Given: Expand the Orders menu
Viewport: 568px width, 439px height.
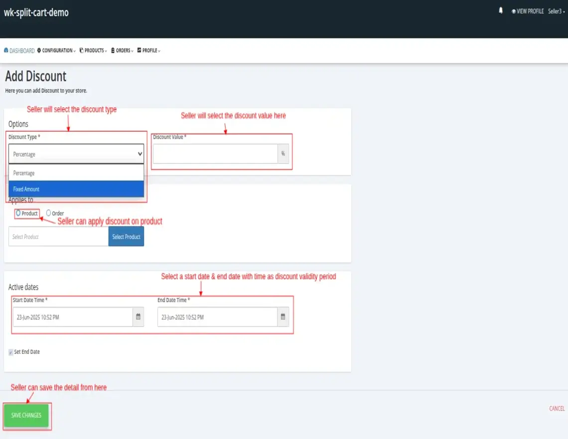Looking at the screenshot, I should pyautogui.click(x=123, y=50).
